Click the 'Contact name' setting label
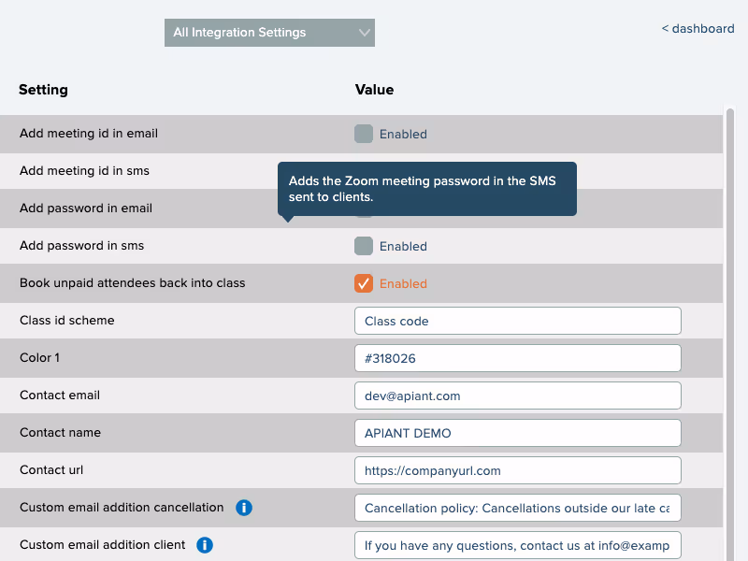Screen dimensions: 748x561 [x=60, y=433]
